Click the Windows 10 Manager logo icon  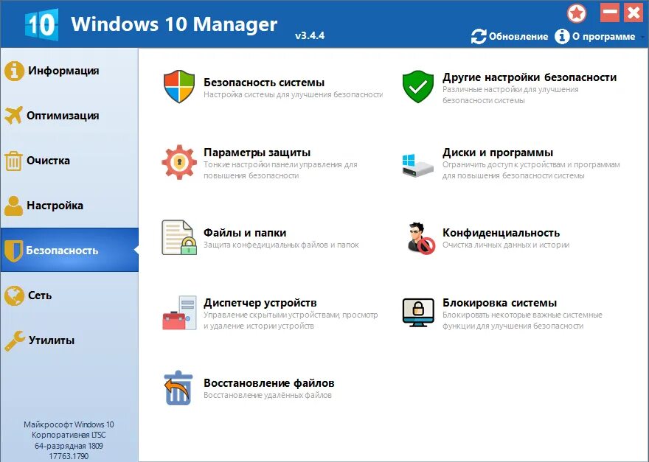pyautogui.click(x=41, y=24)
